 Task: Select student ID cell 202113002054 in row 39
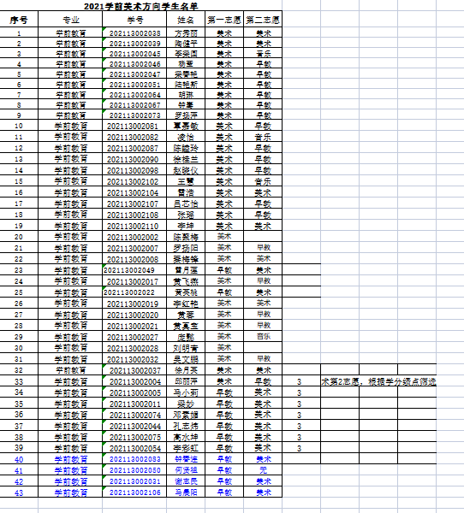pyautogui.click(x=134, y=448)
